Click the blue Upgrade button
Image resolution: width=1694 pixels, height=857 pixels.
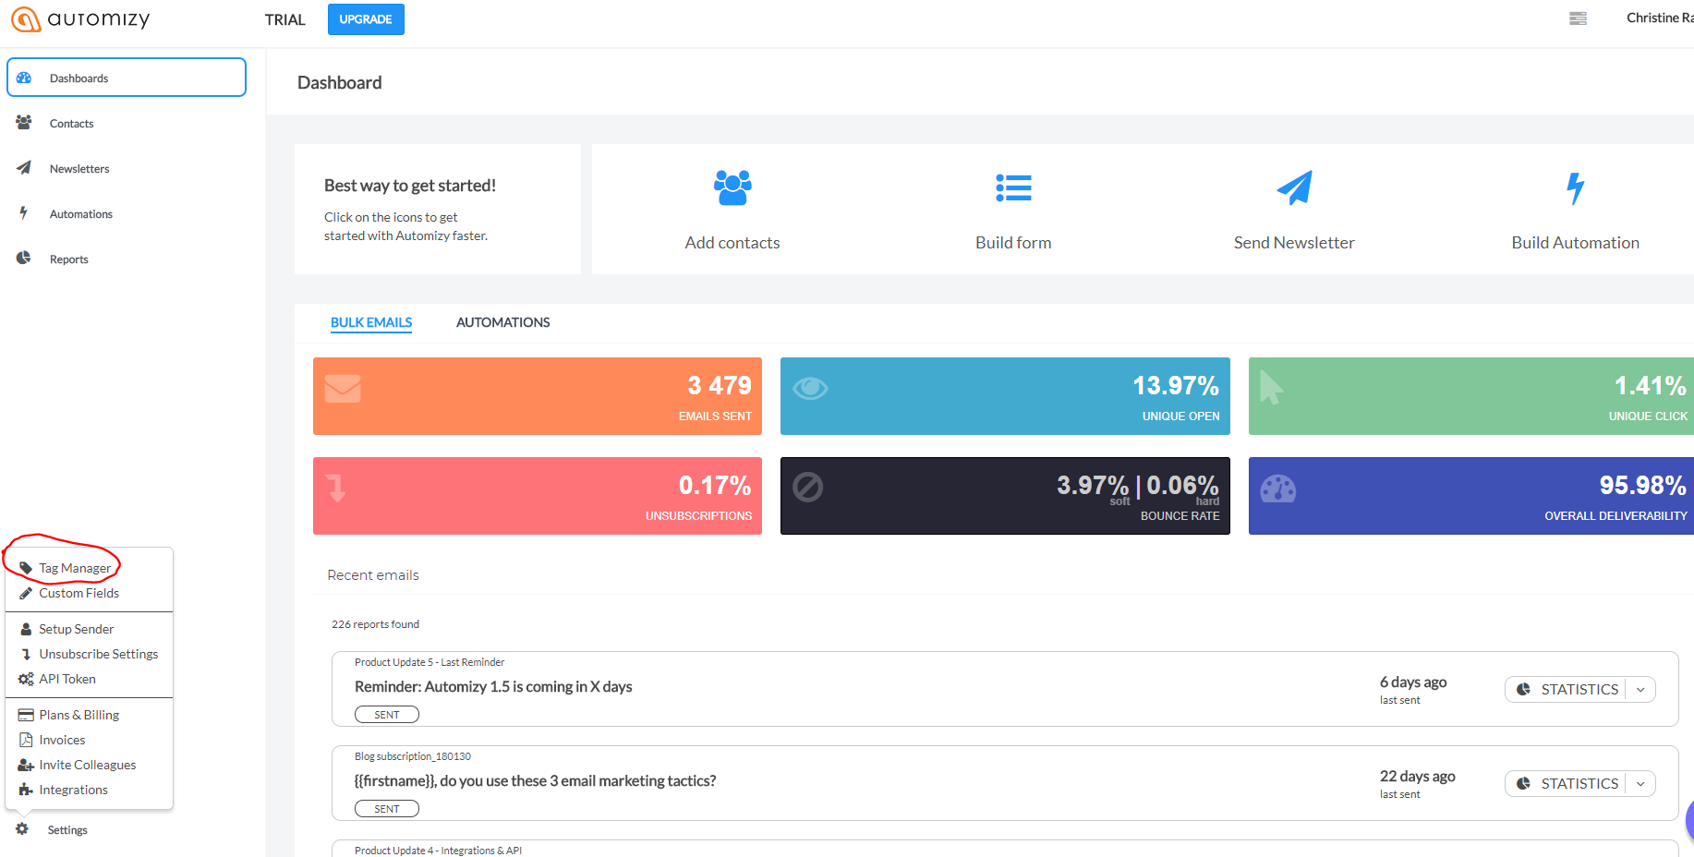tap(366, 19)
